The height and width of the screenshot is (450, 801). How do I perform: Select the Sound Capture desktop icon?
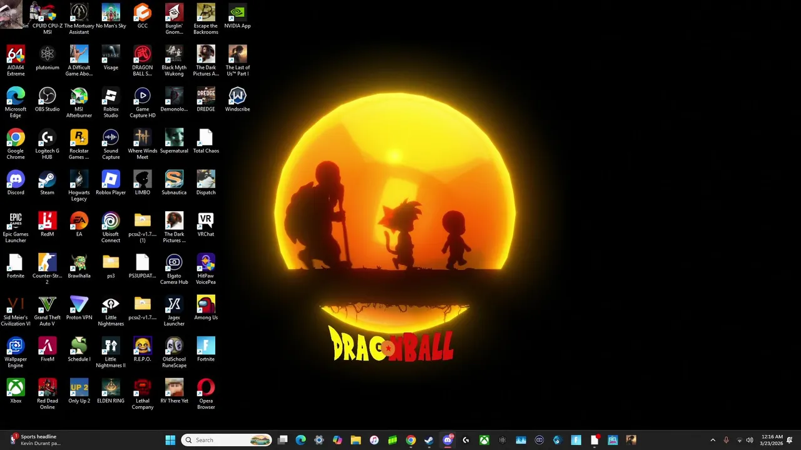tap(111, 144)
